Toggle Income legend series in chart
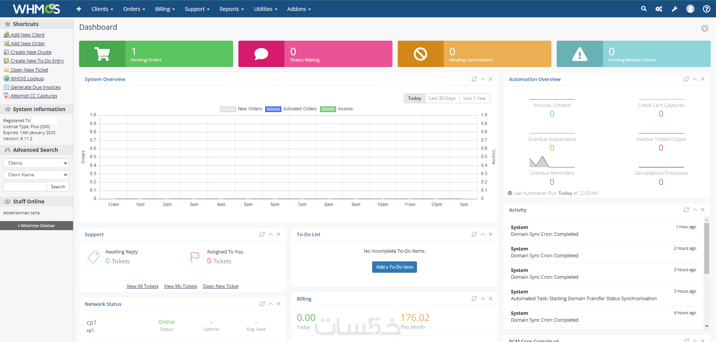 [336, 109]
